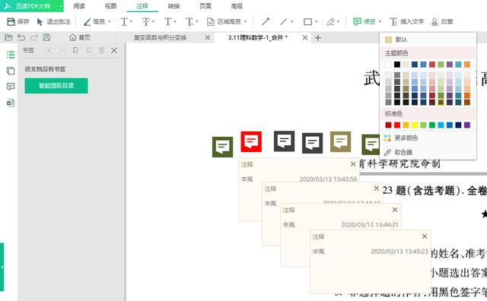Close the note popup dated 13:43:56
Screen dimensions: 487x301
coord(353,164)
